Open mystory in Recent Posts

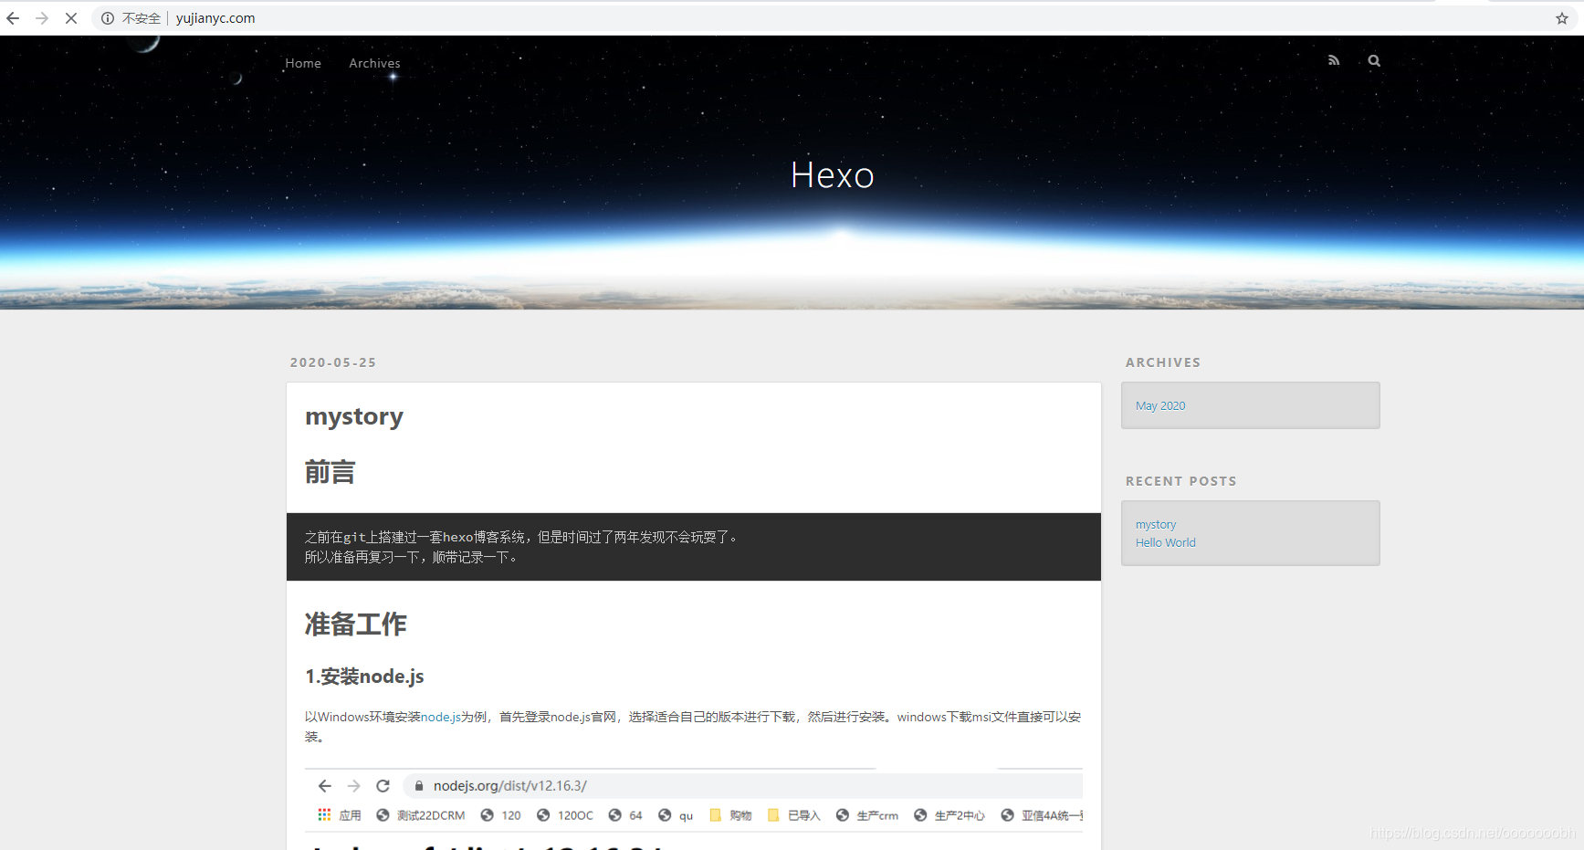point(1156,524)
